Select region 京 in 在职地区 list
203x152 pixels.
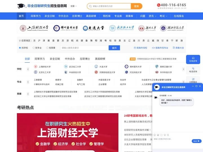(34, 41)
